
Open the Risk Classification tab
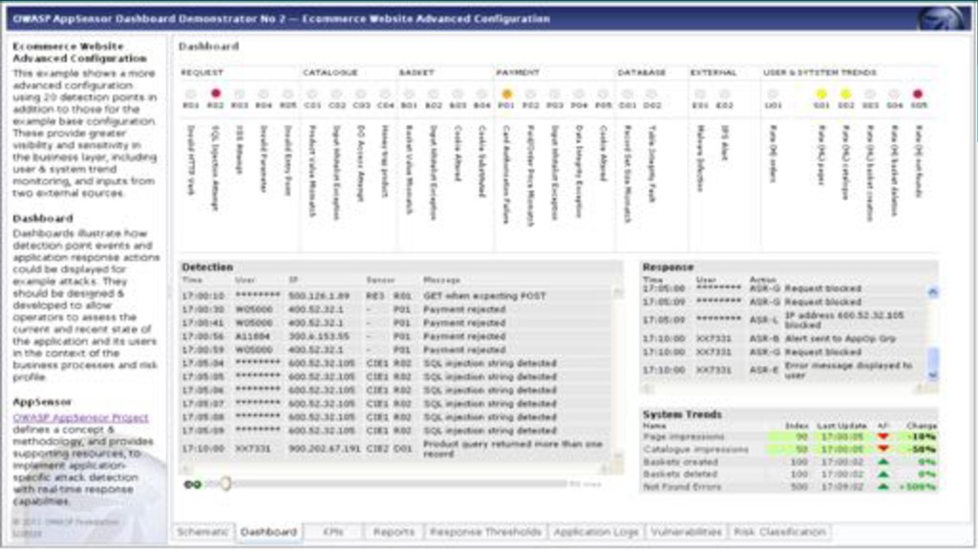[779, 532]
